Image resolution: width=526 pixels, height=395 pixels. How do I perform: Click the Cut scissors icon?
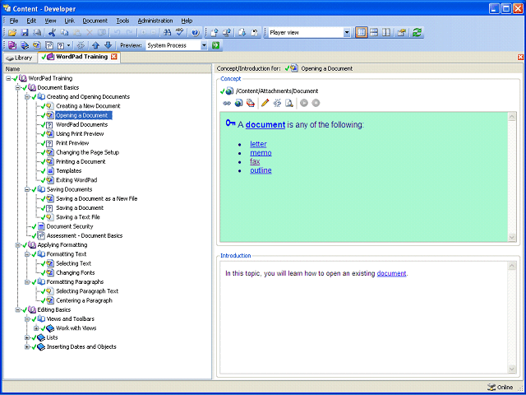52,33
